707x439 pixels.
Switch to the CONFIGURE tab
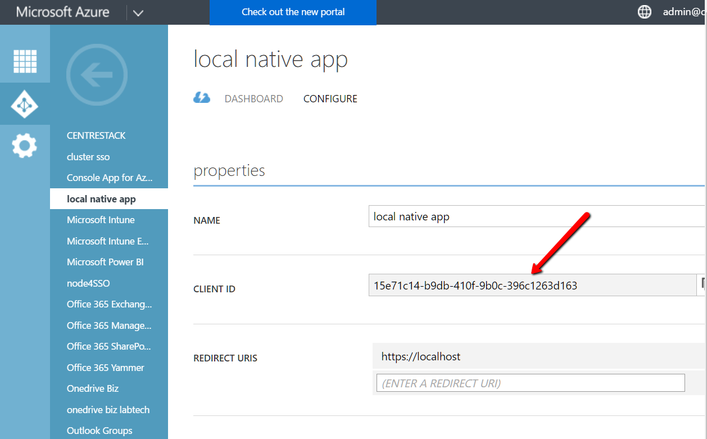coord(330,99)
